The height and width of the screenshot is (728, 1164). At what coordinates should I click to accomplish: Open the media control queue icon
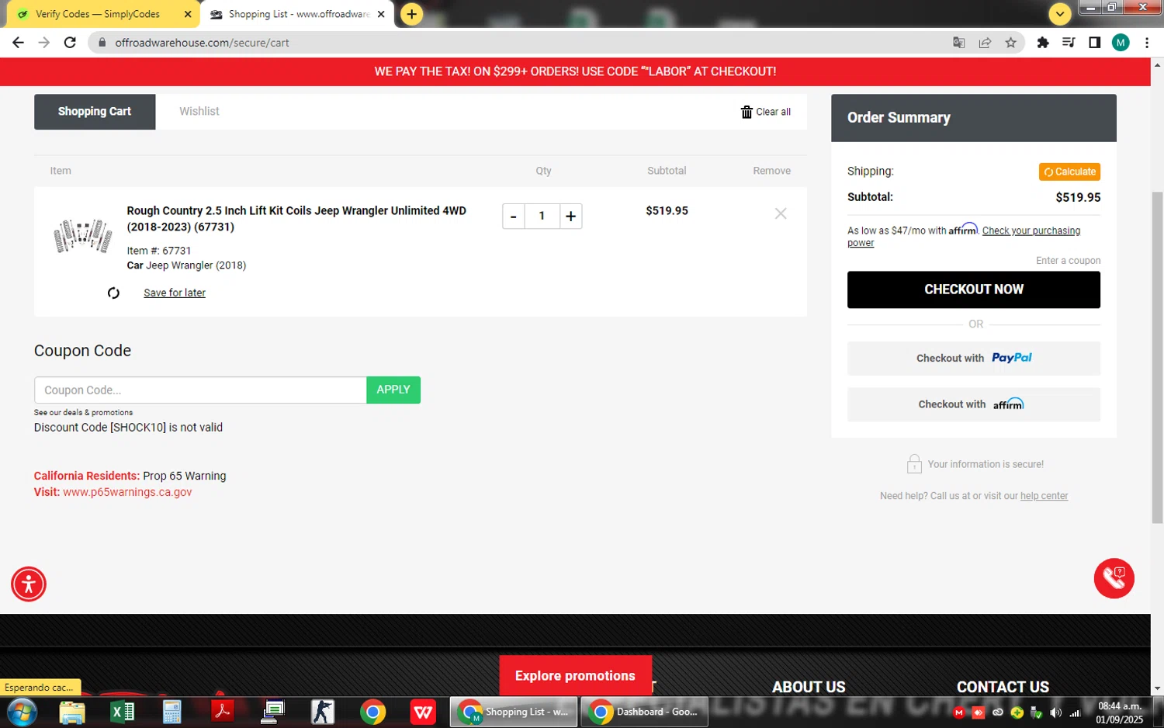pyautogui.click(x=1069, y=43)
